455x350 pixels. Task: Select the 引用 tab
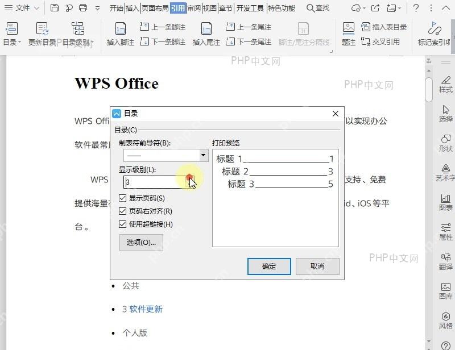[178, 8]
